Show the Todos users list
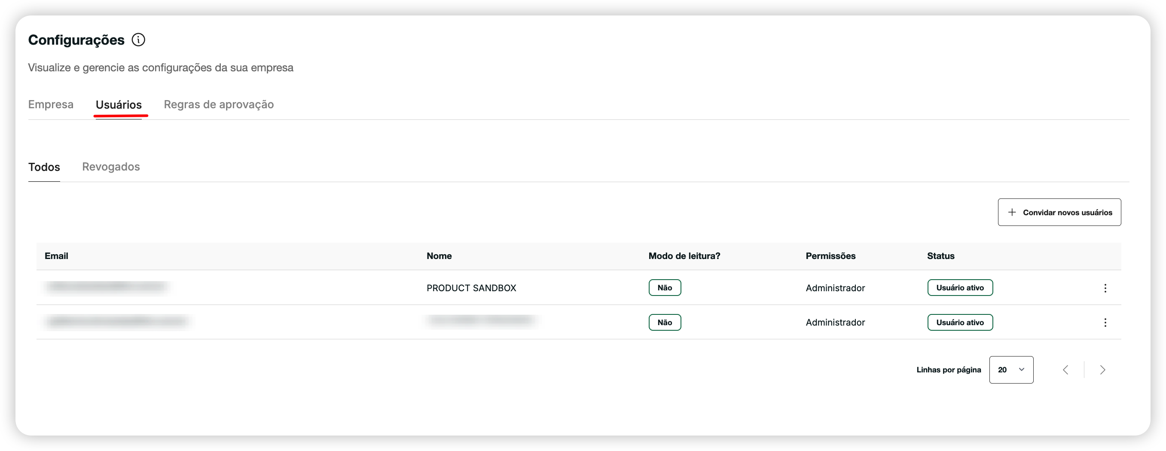The image size is (1166, 451). point(44,167)
